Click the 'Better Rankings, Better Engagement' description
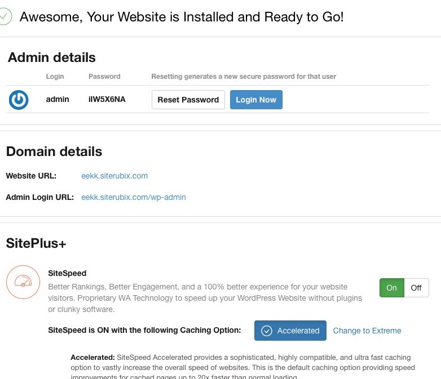This screenshot has width=441, height=379. click(205, 298)
